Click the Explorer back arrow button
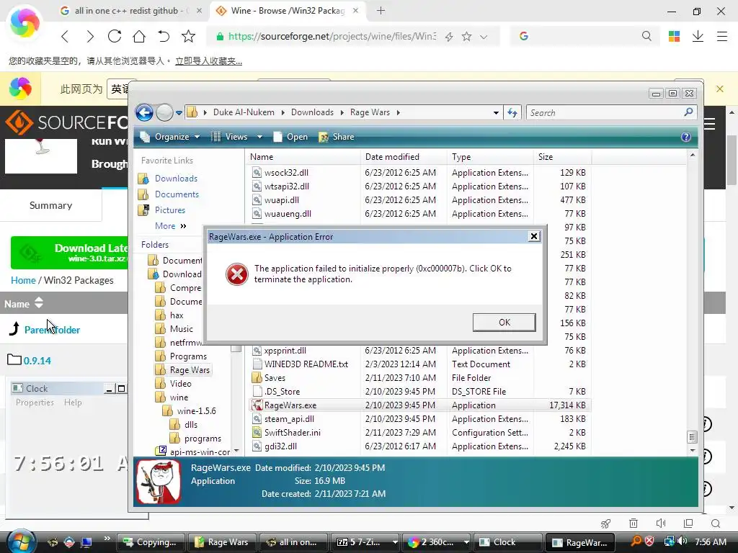Screen dimensions: 738x553 coord(144,112)
